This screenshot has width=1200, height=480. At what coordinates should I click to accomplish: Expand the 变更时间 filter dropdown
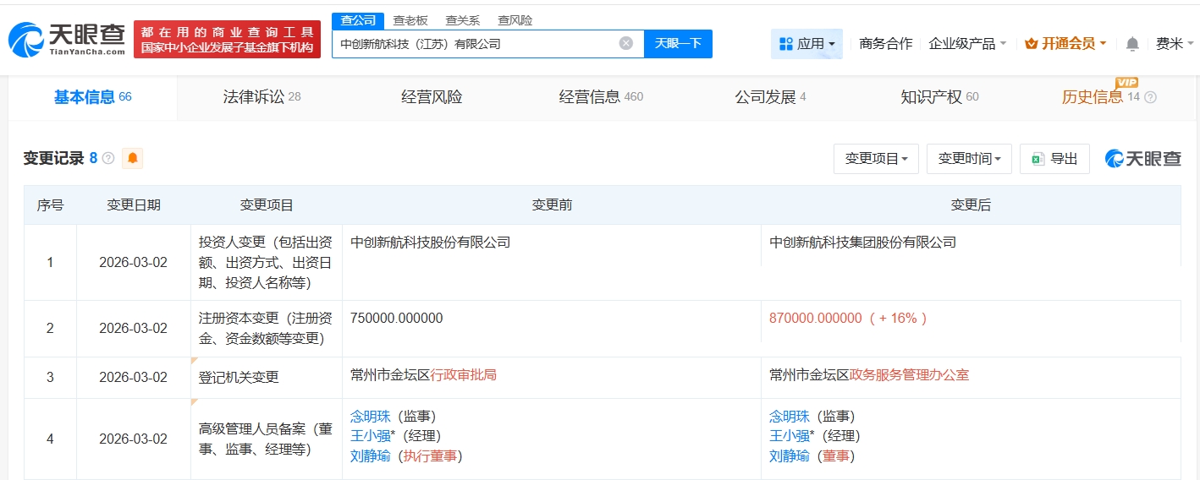[969, 158]
